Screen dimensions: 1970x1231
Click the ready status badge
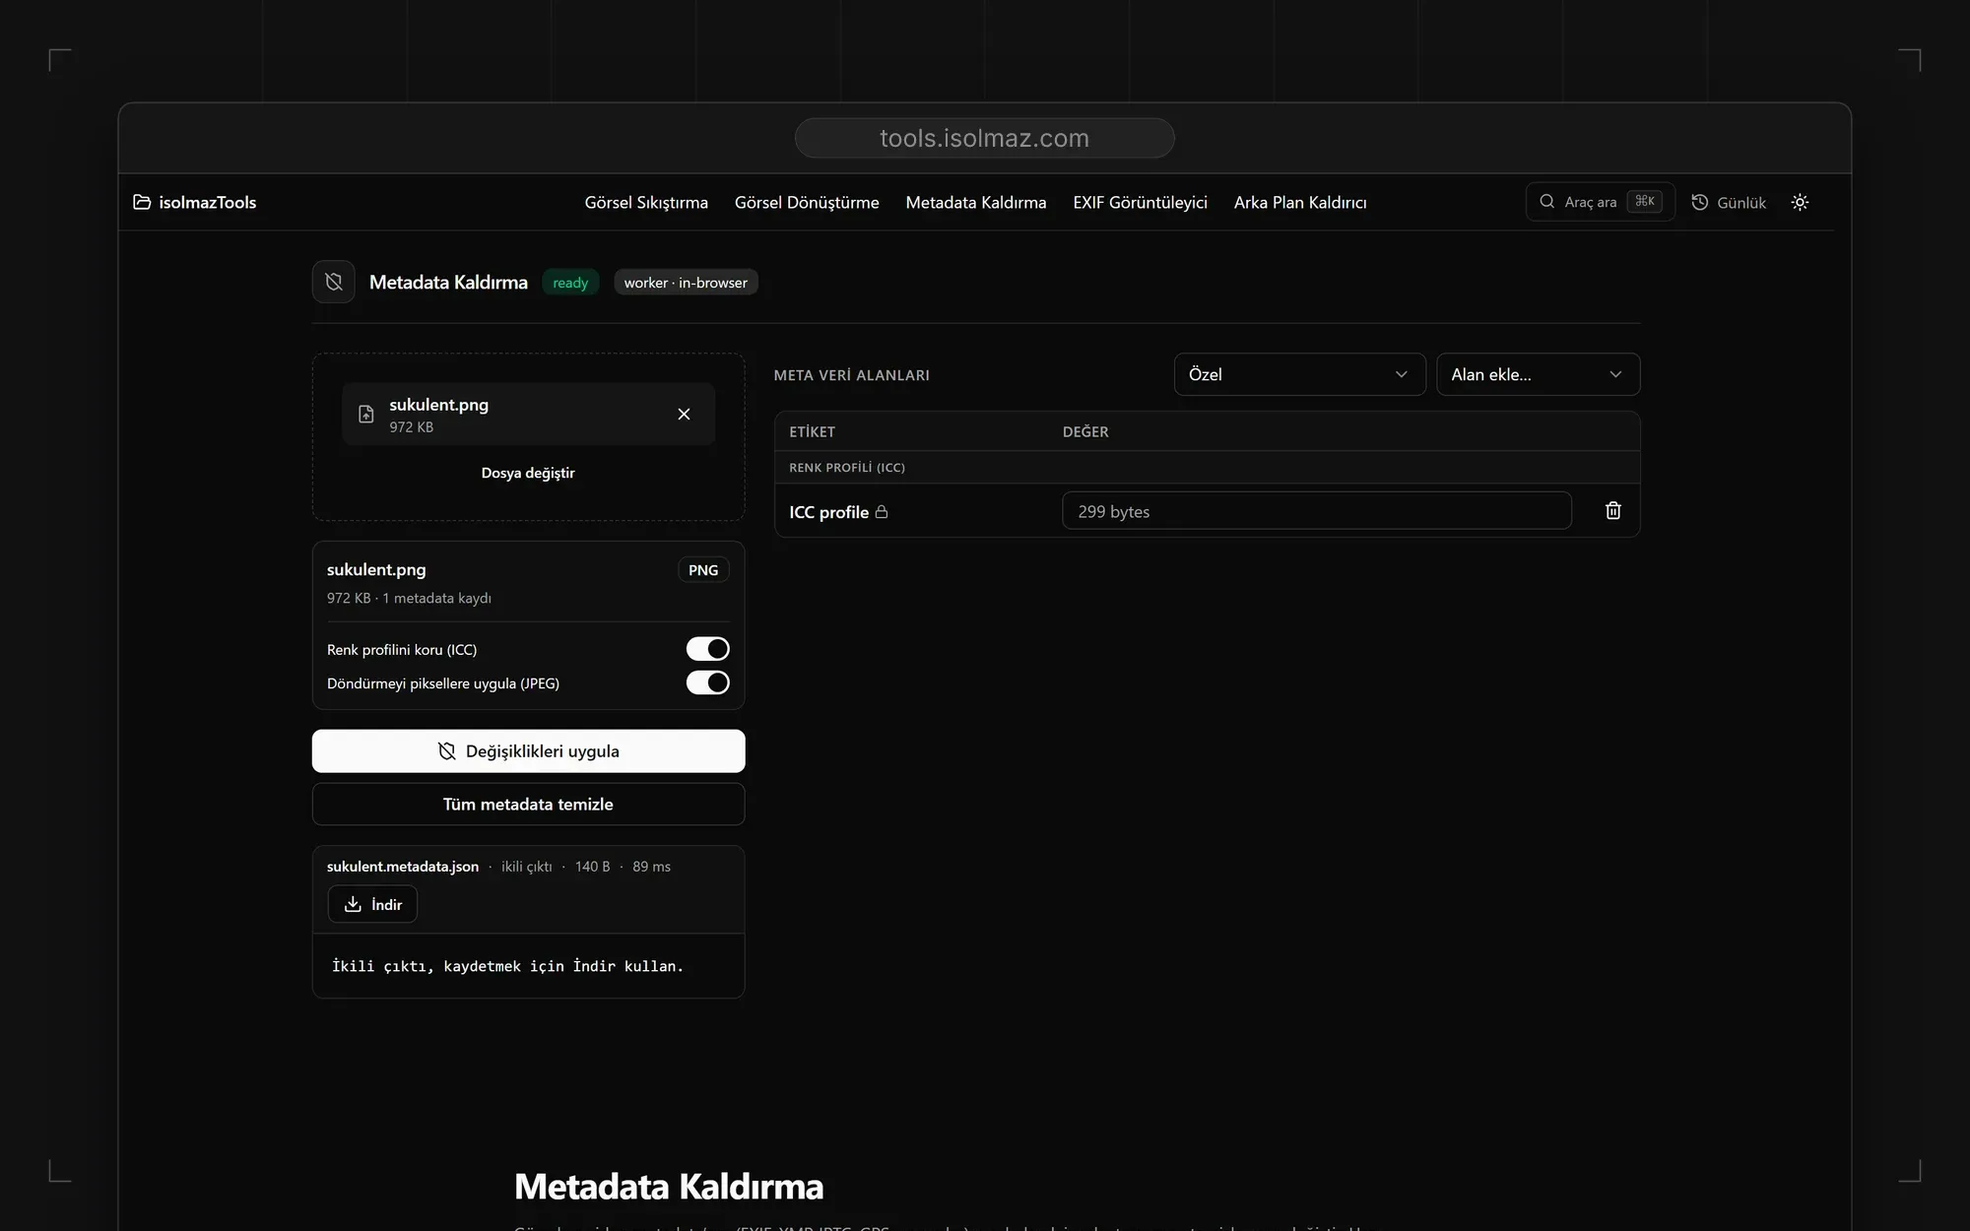pyautogui.click(x=570, y=283)
